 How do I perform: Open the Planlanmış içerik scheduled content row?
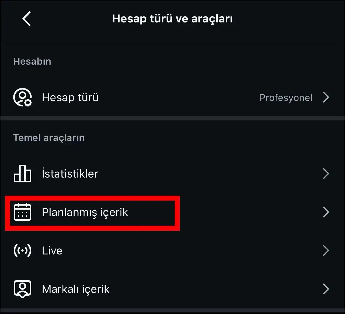coord(85,212)
